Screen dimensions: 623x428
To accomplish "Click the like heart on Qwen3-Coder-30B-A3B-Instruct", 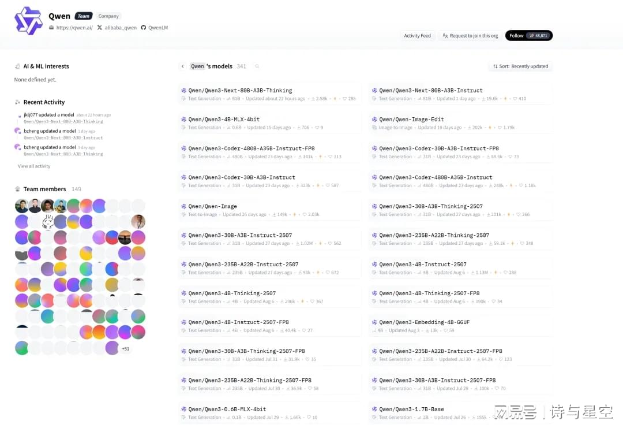I will [x=328, y=186].
